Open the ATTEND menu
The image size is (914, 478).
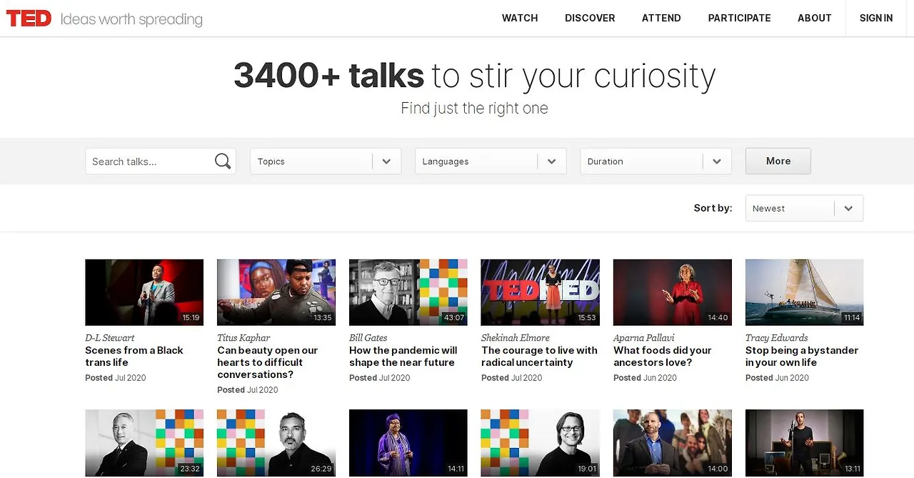pyautogui.click(x=661, y=18)
